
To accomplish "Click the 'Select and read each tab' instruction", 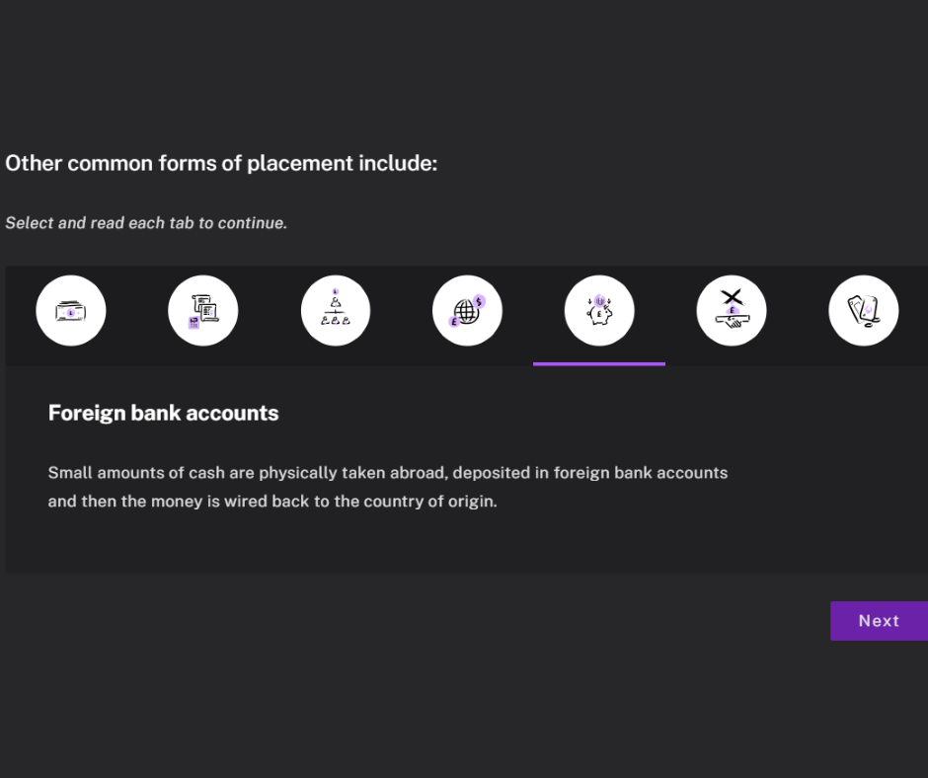I will pos(146,223).
